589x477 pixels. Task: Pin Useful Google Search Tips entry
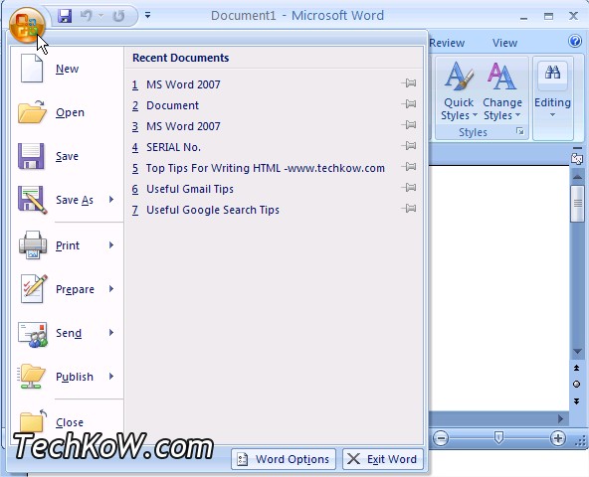(409, 209)
